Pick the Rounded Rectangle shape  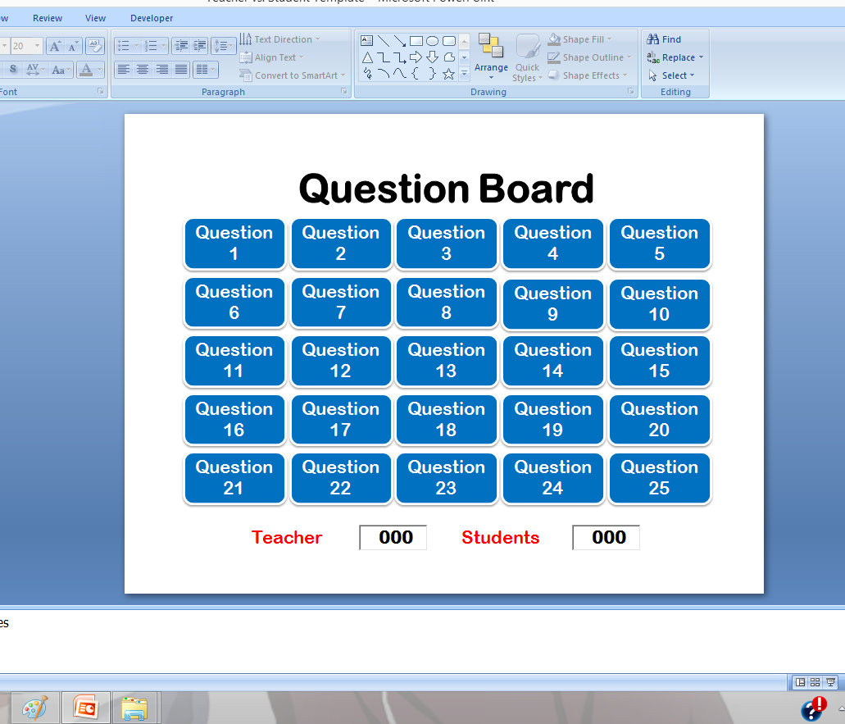(x=449, y=41)
